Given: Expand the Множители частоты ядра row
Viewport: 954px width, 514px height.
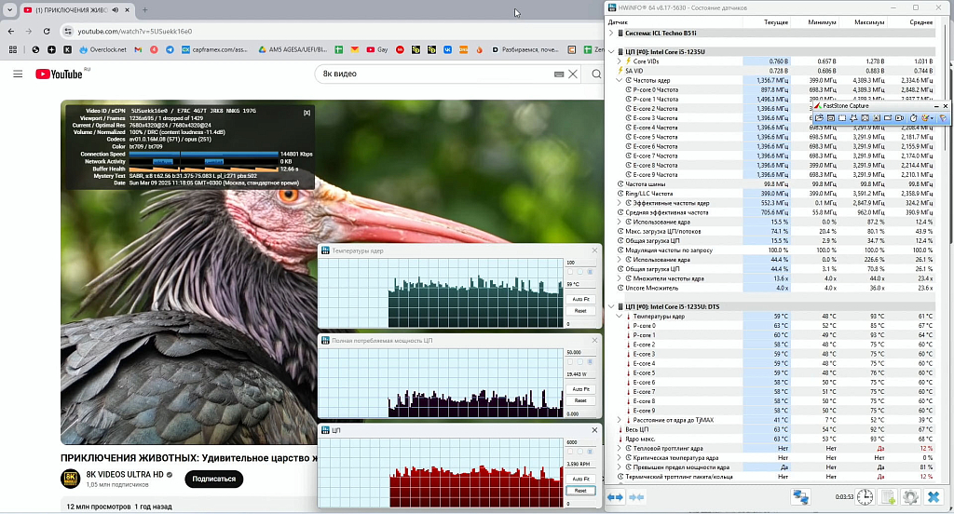Looking at the screenshot, I should (x=619, y=278).
